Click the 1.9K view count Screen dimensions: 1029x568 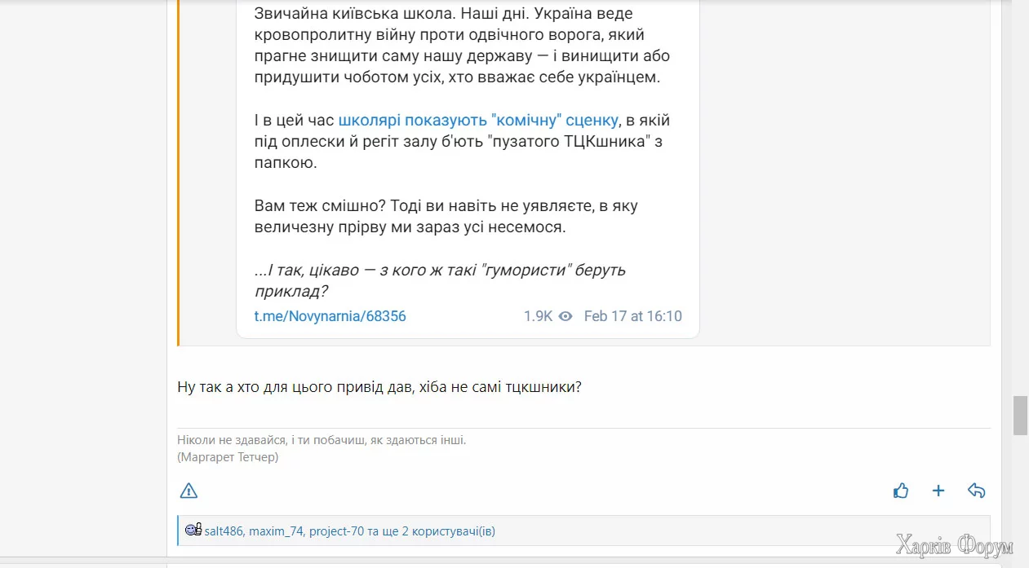[x=538, y=316]
